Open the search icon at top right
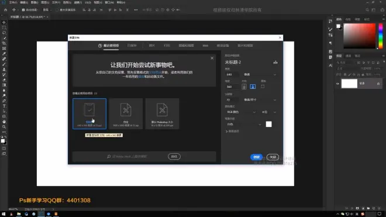This screenshot has width=386, height=217. point(367,10)
